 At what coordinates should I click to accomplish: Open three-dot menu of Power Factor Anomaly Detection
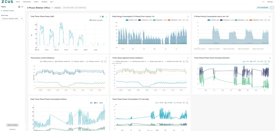coord(270,58)
